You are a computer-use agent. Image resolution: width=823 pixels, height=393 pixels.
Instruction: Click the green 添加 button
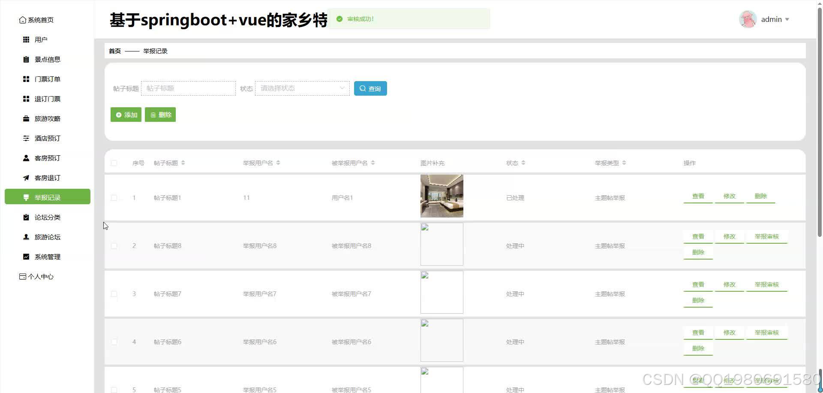tap(126, 115)
